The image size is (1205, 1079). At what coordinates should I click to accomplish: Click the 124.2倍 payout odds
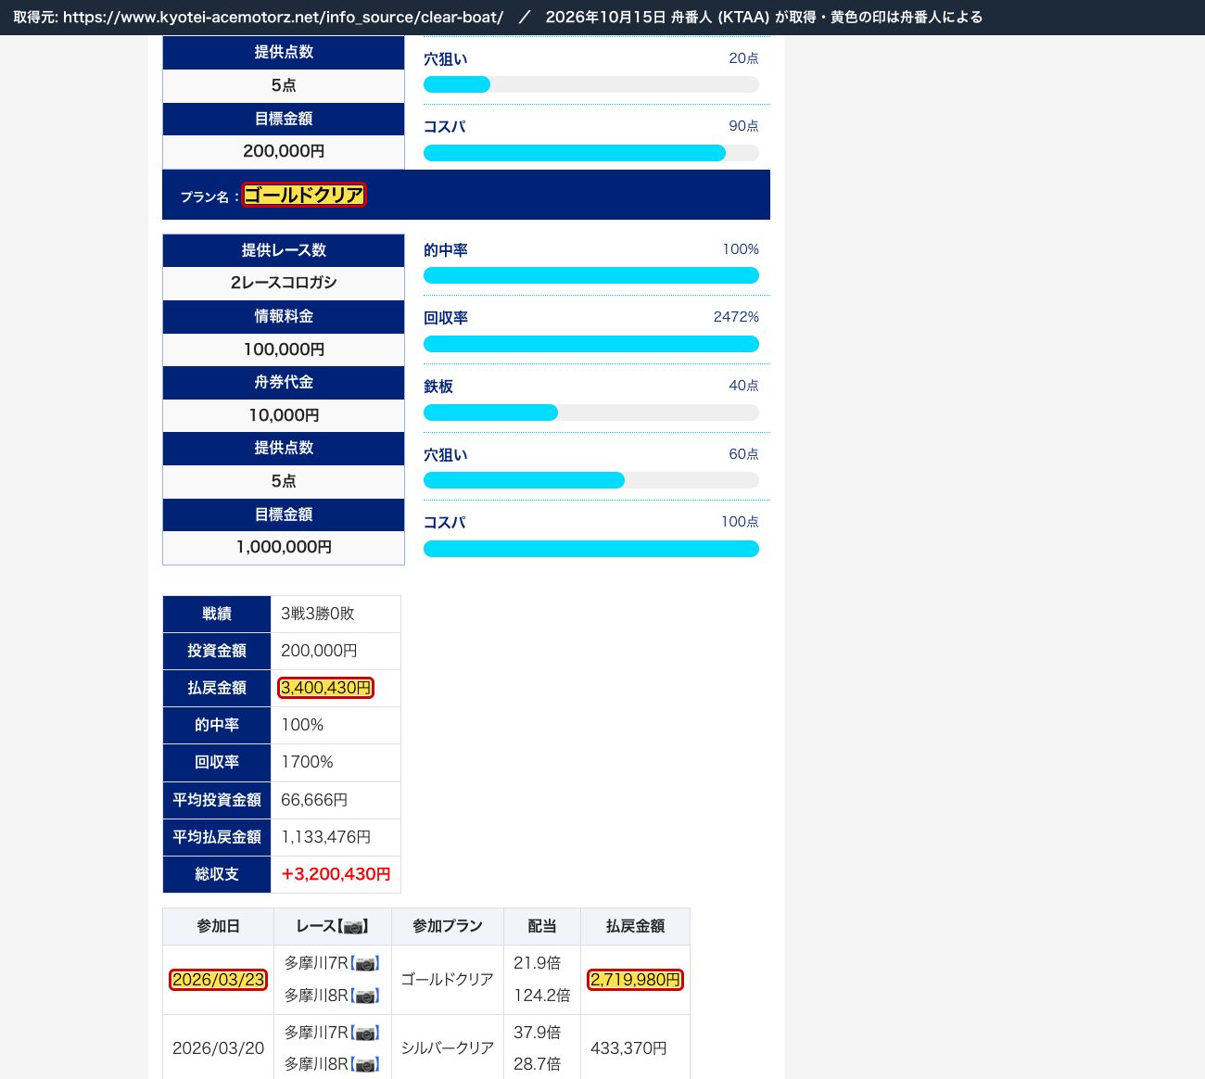point(542,996)
